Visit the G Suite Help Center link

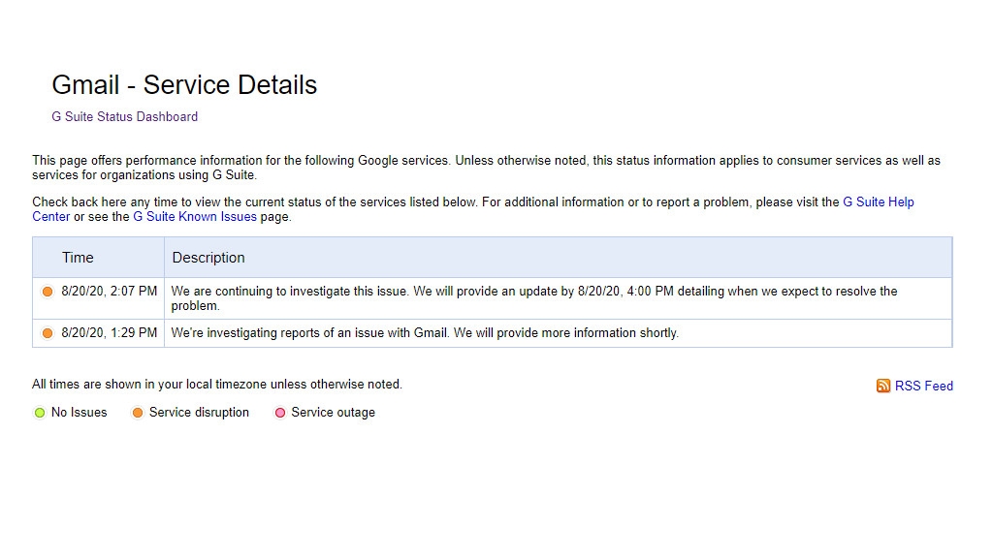[878, 202]
